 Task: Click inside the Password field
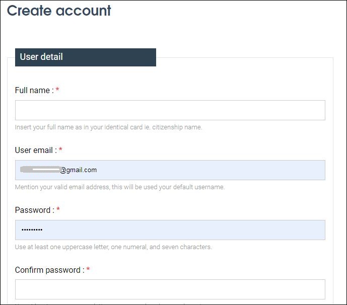click(x=170, y=230)
